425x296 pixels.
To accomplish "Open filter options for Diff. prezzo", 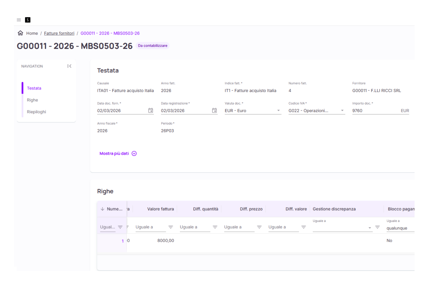I will 259,227.
